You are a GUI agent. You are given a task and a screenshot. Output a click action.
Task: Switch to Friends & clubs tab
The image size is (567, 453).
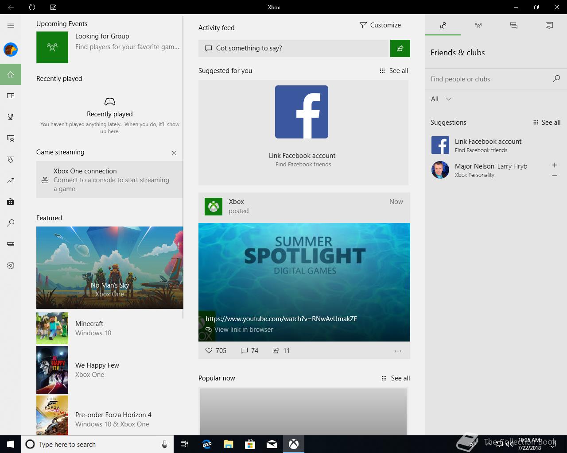click(x=443, y=26)
